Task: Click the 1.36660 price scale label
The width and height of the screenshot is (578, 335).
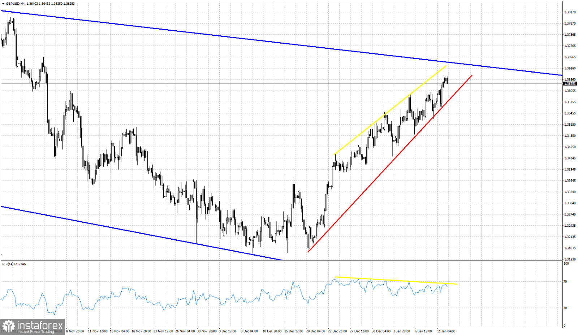Action: (x=570, y=68)
